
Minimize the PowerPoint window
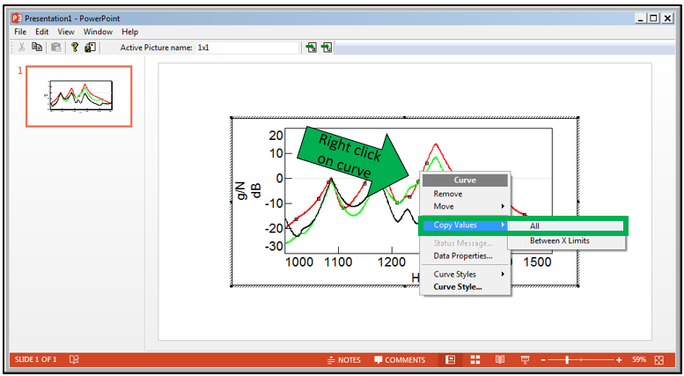[640, 18]
